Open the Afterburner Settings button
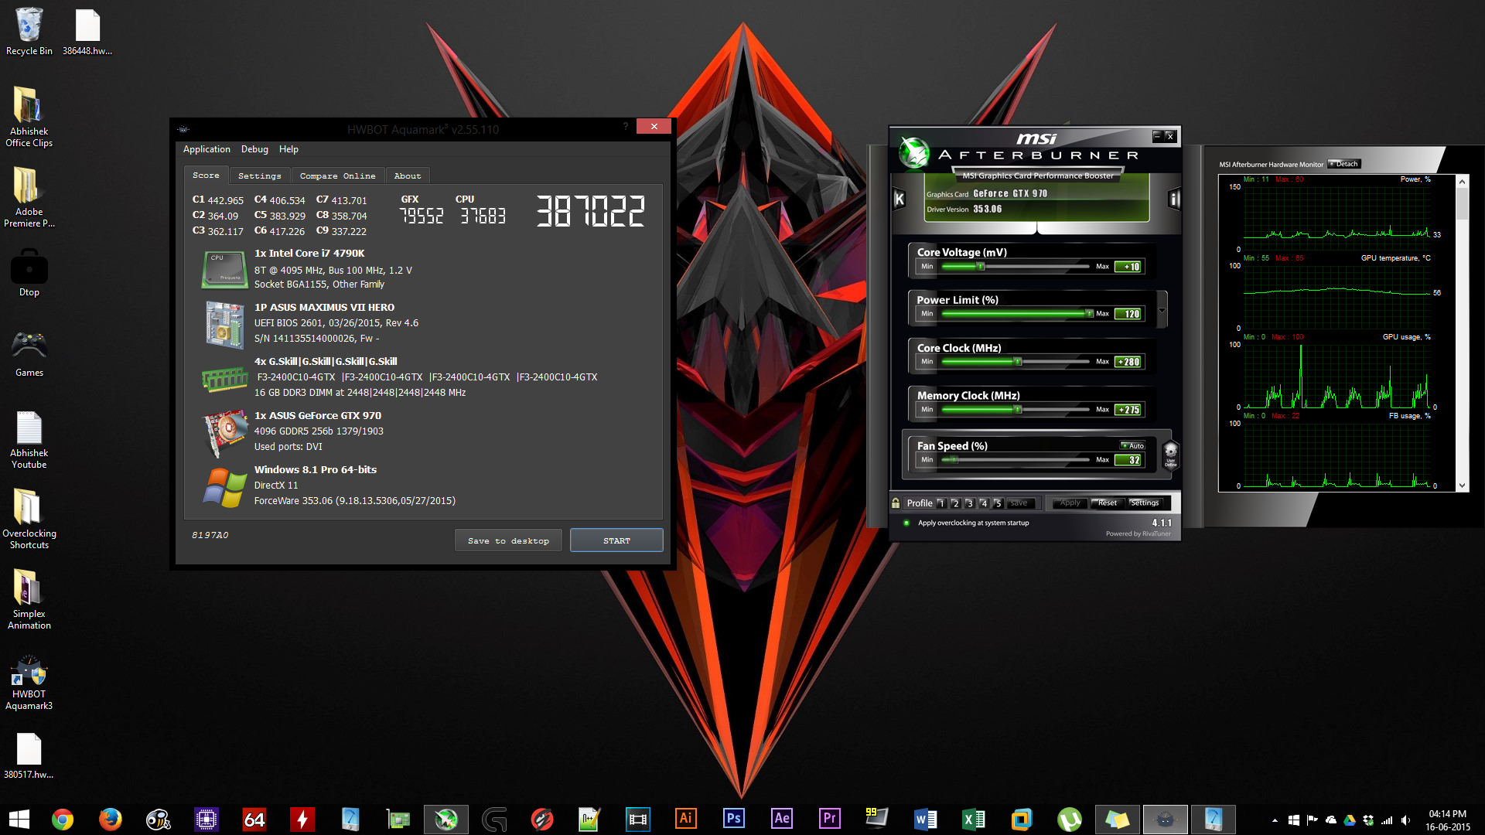Screen dimensions: 1485x835 point(1144,503)
